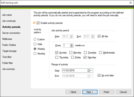Click up arrow of Job activity Start time
This screenshot has height=97, width=134.
[71, 36]
